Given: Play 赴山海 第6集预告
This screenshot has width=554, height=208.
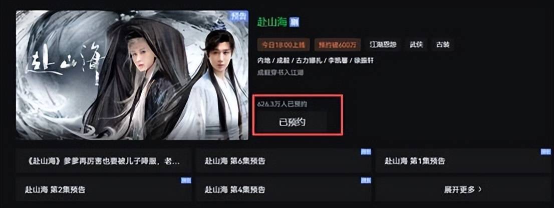Looking at the screenshot, I should (284, 161).
